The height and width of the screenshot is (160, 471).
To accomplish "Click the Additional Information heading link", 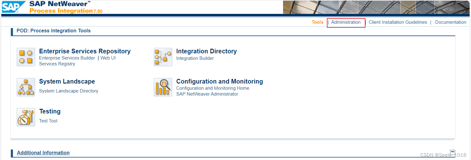I will pos(43,153).
